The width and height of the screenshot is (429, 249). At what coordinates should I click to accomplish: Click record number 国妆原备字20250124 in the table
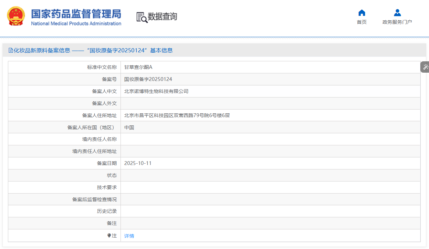(148, 79)
